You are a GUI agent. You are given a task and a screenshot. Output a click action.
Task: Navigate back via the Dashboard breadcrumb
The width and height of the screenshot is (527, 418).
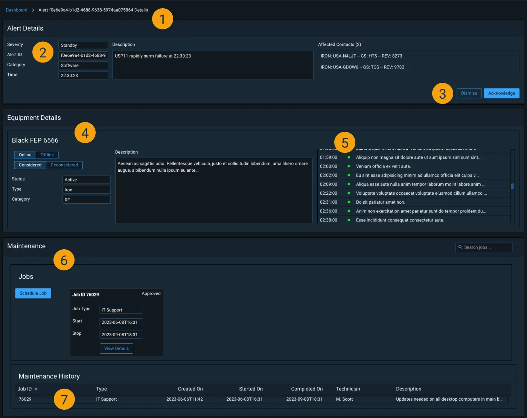point(17,10)
